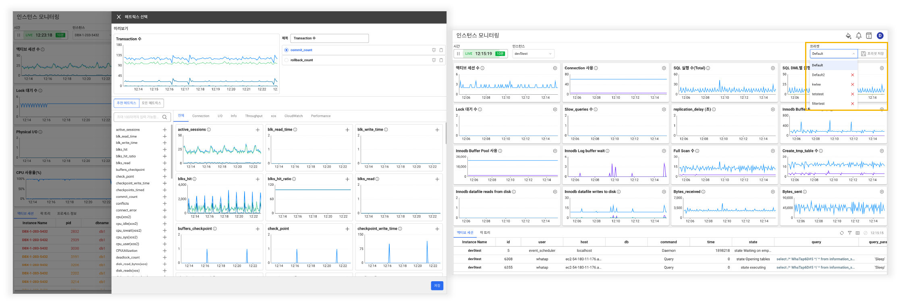Collapse the 프리셋 dropdown showing Default

(833, 54)
